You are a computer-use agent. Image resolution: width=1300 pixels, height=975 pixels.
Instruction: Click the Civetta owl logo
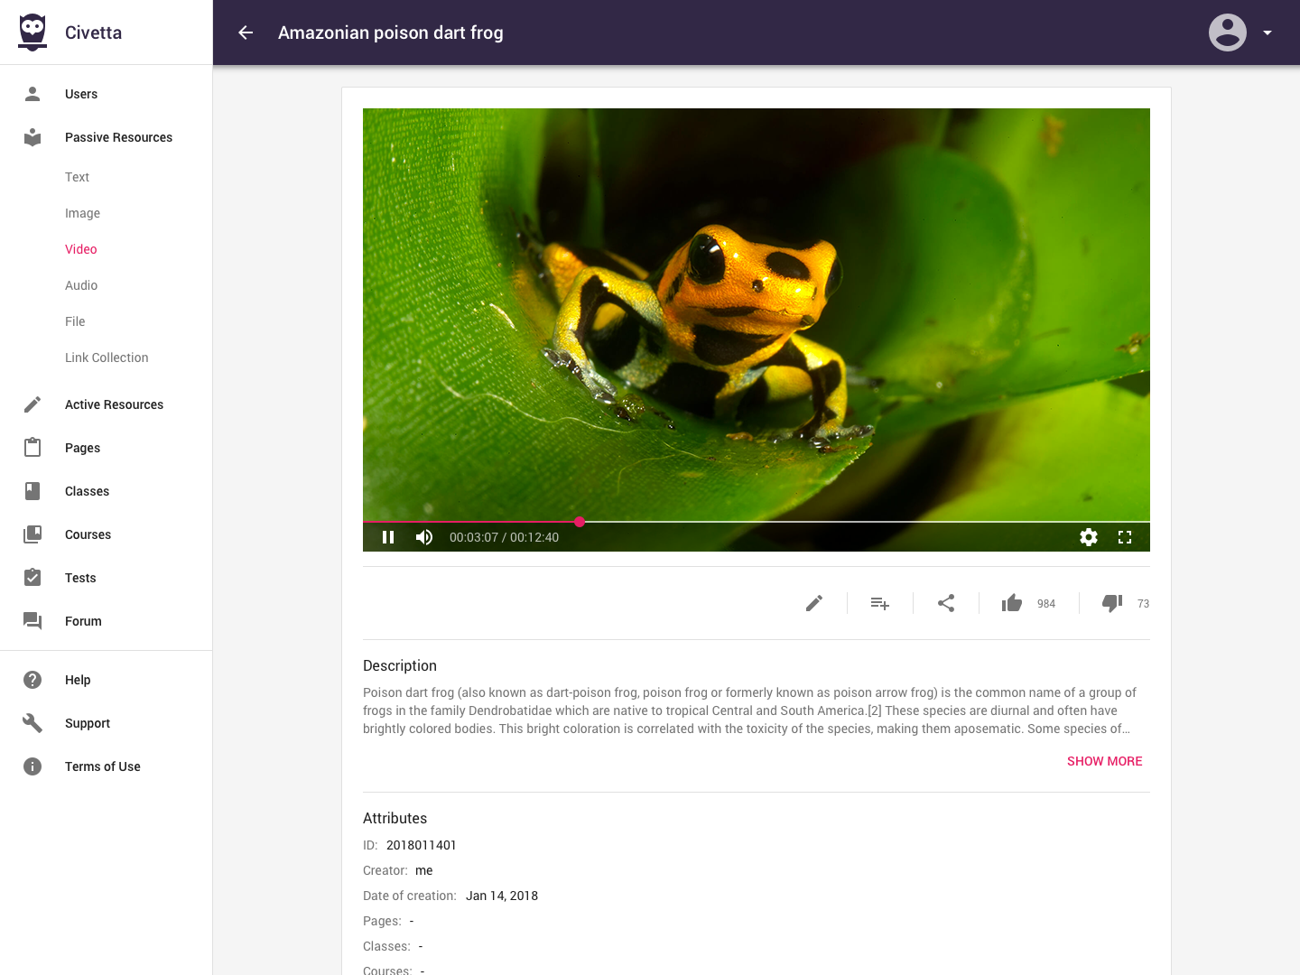click(32, 32)
